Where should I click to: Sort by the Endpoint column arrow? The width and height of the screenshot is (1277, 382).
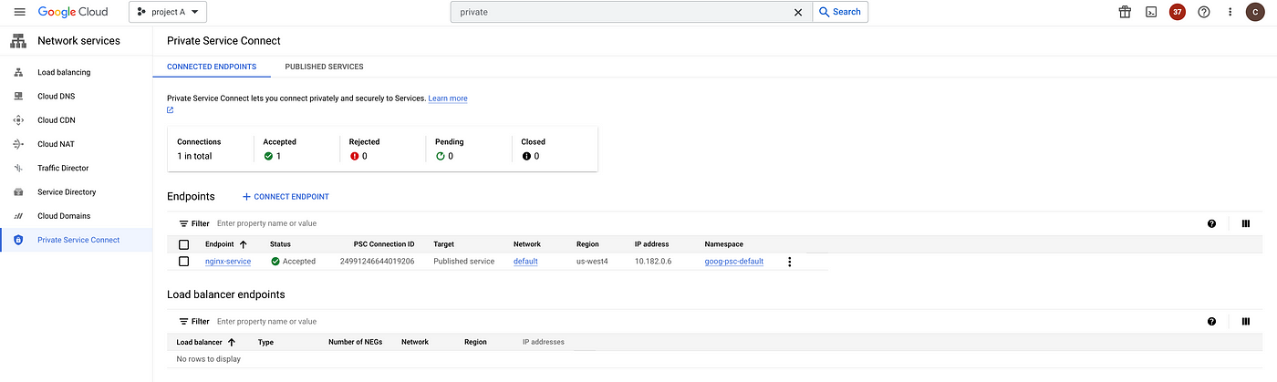pos(244,244)
